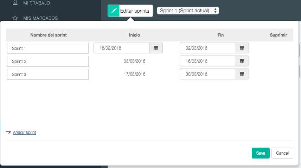This screenshot has height=168, width=301.
Task: Click the user icon beside MI TRABAJO
Action: coord(15,3)
